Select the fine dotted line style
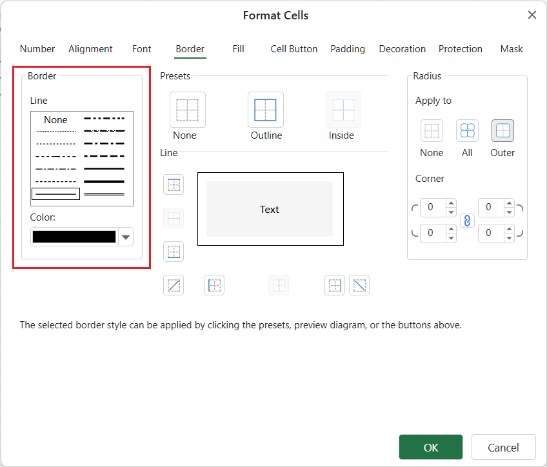This screenshot has width=547, height=467. [x=56, y=131]
